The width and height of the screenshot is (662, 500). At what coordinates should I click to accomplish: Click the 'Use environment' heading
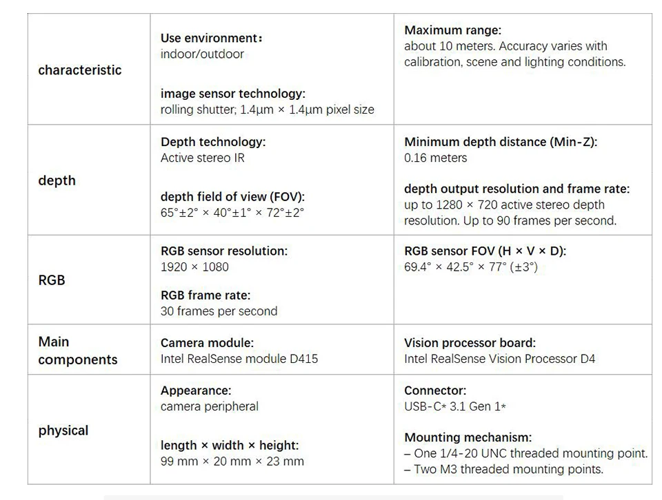pos(212,39)
